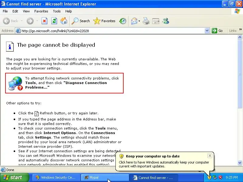This screenshot has height=182, width=243.
Task: Open the Favorites menu
Action: tap(41, 11)
